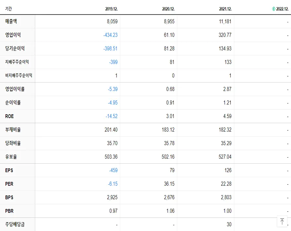Viewport: 291px width, 231px height.
Task: Click debt ratio value 182.32
Action: [x=225, y=129]
